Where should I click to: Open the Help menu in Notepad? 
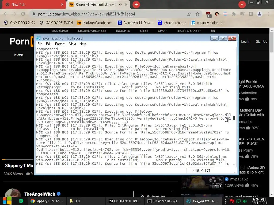tap(83, 44)
